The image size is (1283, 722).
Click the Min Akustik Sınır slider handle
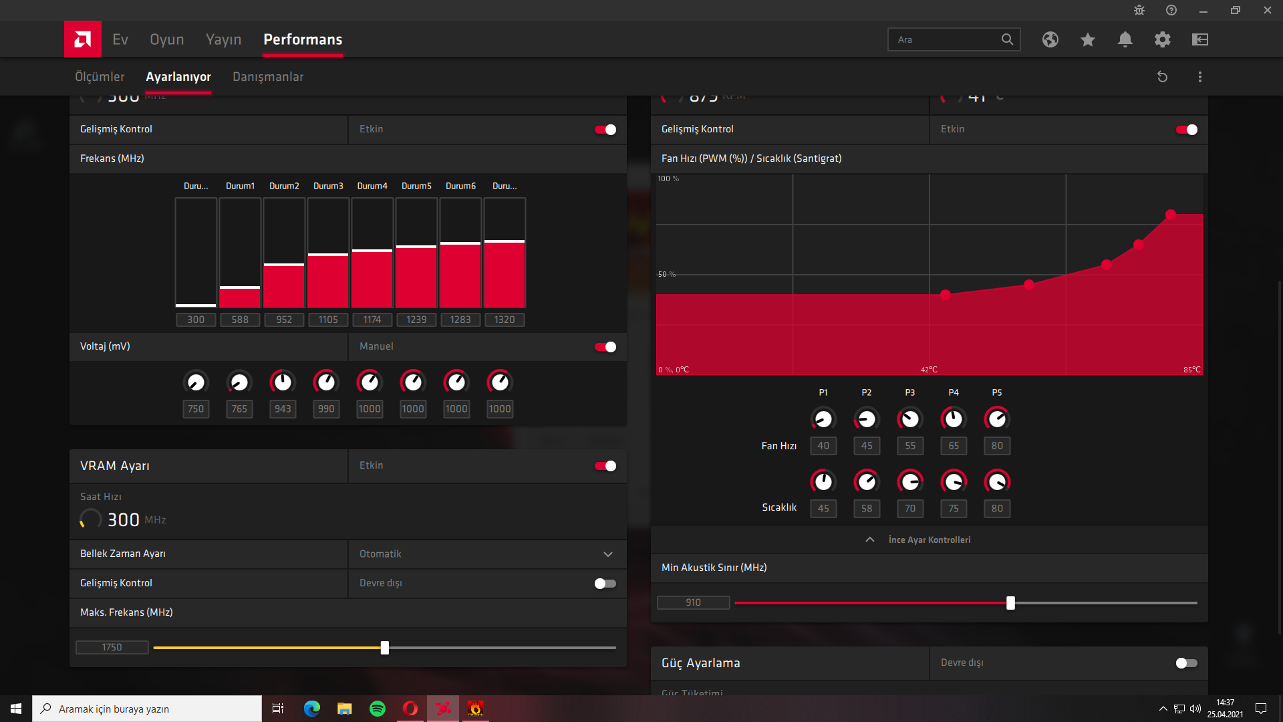coord(1010,603)
